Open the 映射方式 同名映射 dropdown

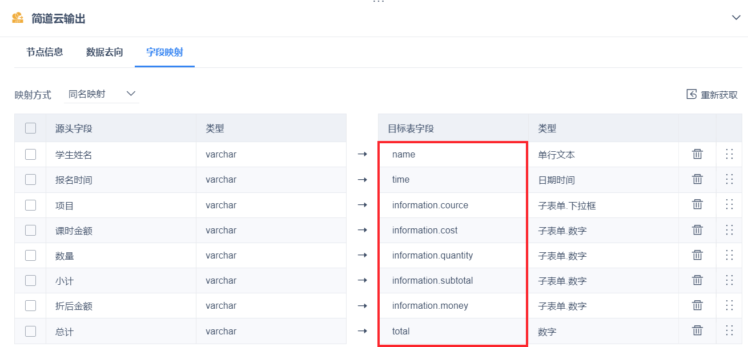(x=102, y=94)
